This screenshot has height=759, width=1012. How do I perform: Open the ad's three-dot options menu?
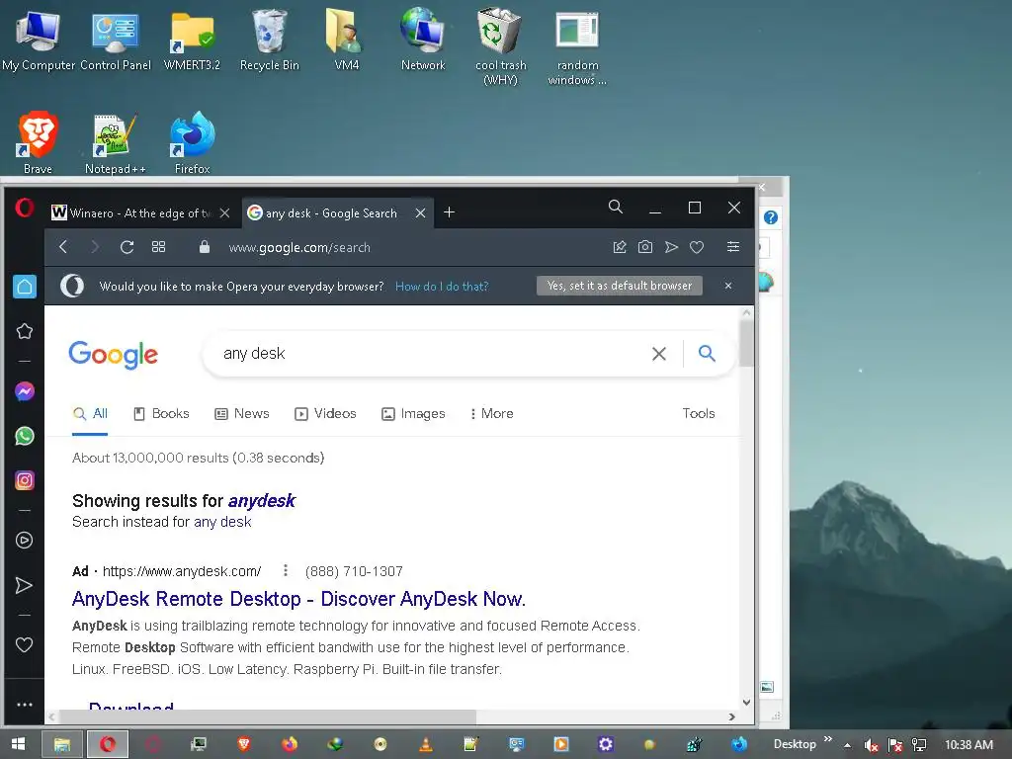(286, 570)
